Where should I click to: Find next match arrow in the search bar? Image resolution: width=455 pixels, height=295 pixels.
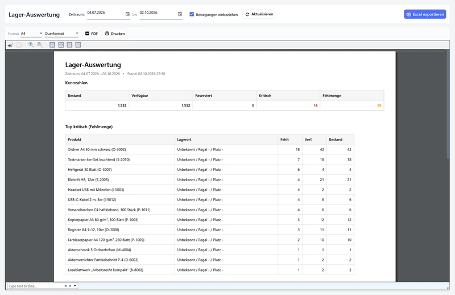70,286
